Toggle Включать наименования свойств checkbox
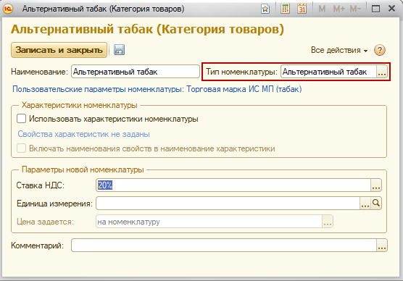Screen dimensions: 403x281 (21, 148)
